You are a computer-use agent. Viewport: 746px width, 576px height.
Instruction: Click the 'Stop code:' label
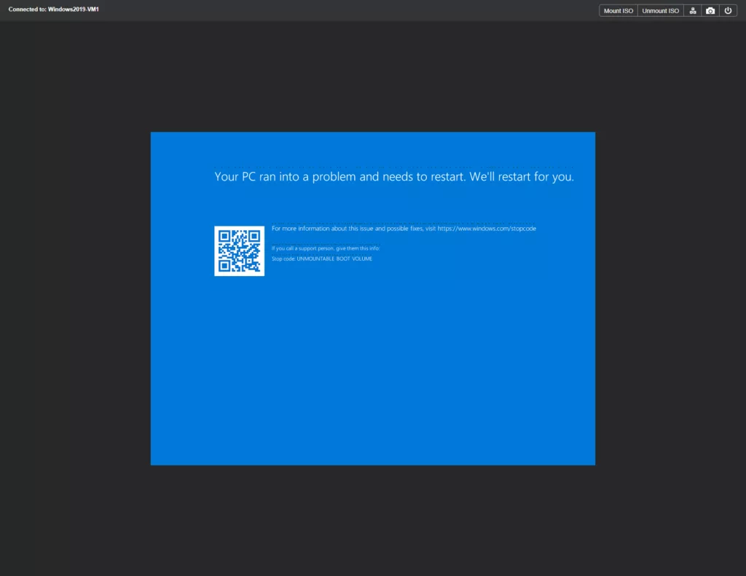[283, 259]
